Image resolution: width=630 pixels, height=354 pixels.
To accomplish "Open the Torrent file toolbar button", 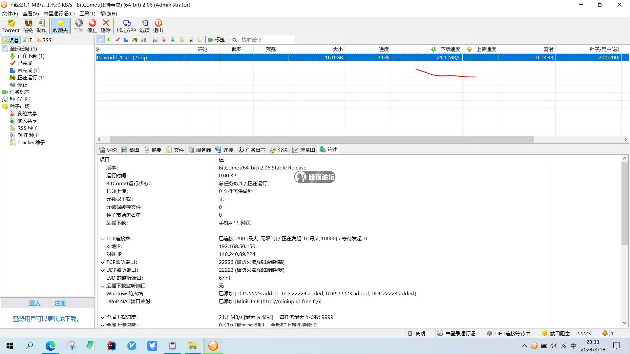I will [11, 26].
